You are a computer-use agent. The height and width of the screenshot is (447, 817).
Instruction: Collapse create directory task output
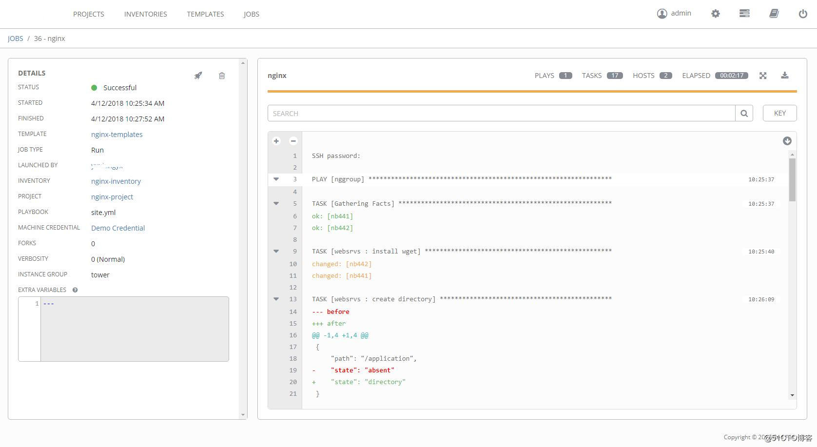tap(276, 299)
